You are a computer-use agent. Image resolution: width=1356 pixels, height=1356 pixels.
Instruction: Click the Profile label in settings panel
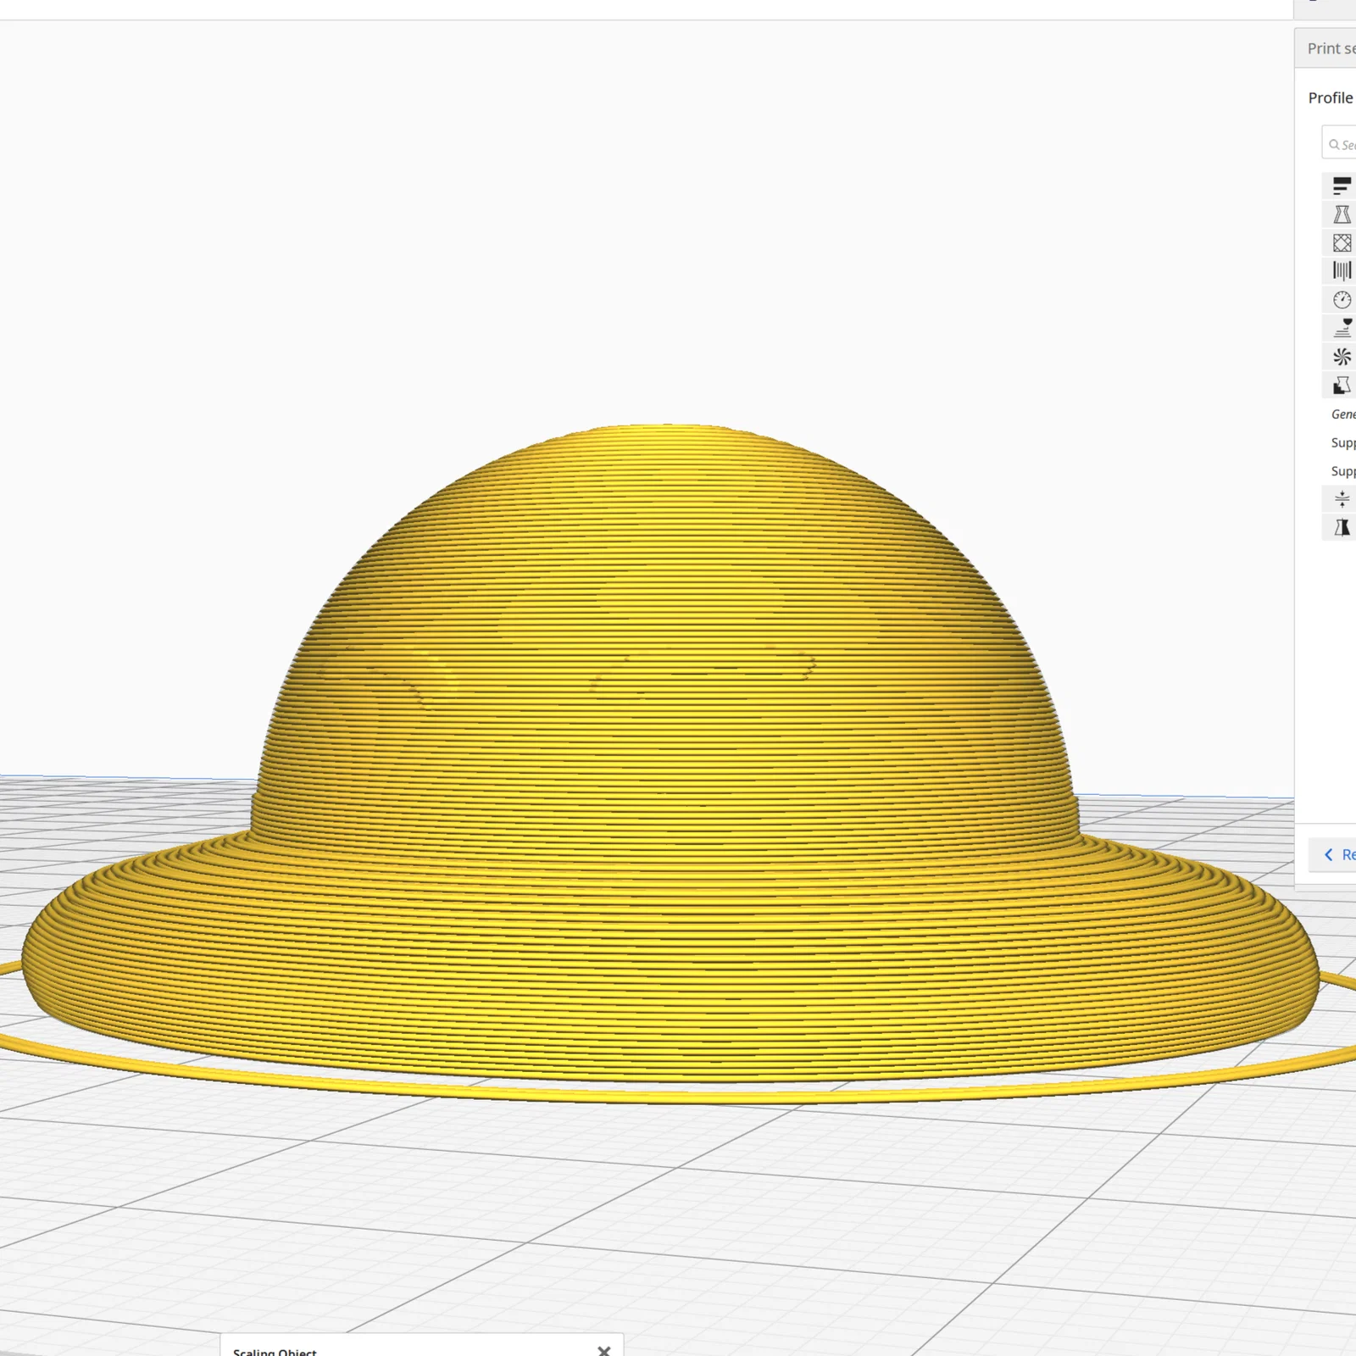[1331, 97]
